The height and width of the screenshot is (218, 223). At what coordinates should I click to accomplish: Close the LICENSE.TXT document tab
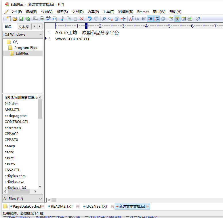pos(113,206)
